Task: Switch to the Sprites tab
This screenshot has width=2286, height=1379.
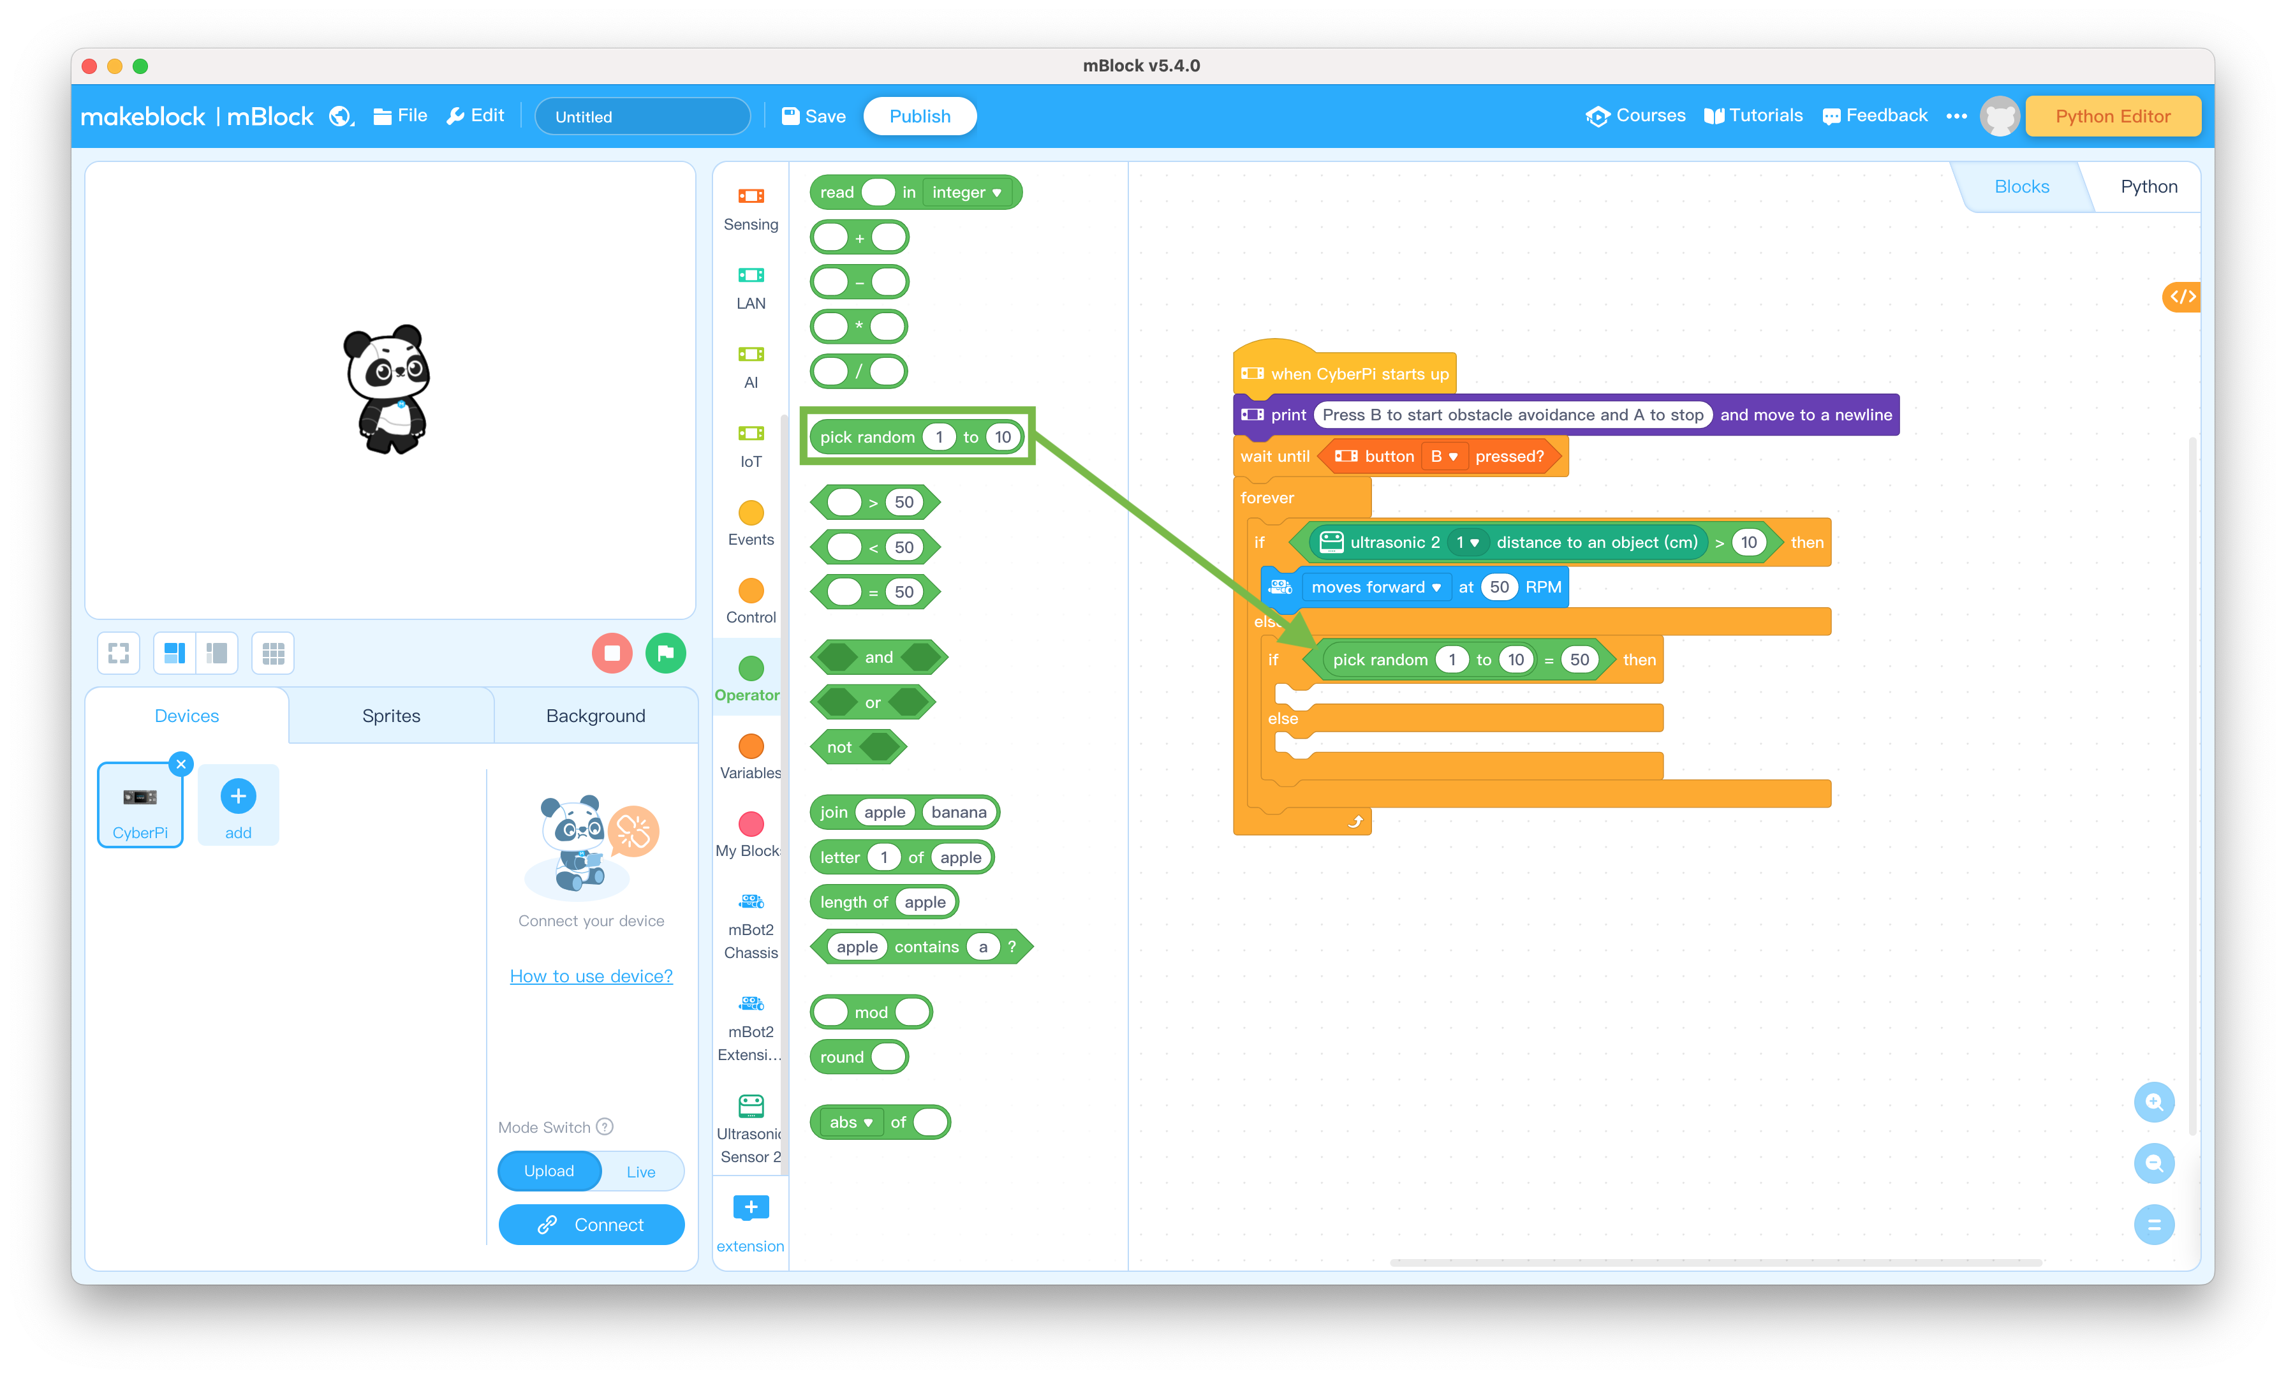Action: (x=390, y=716)
